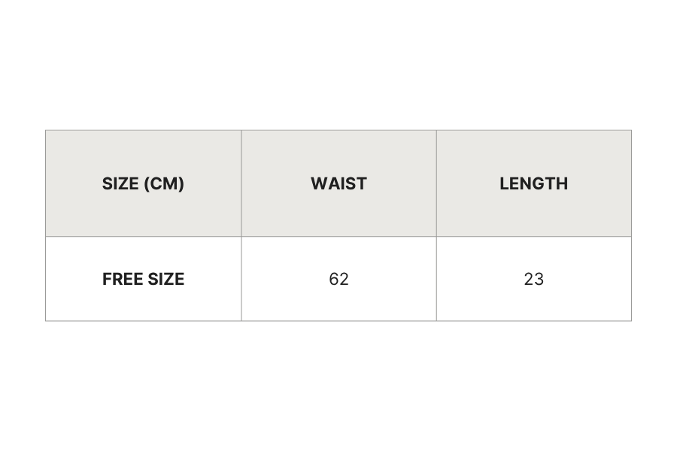Click "(CM)" in the first header cell
677x451 pixels.
coord(163,183)
